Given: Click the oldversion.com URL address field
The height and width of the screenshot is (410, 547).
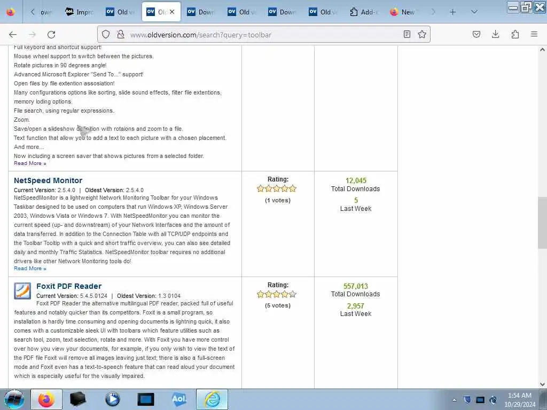Looking at the screenshot, I should [x=263, y=35].
